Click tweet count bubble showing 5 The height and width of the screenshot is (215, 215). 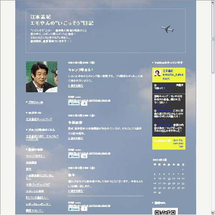(x=84, y=103)
